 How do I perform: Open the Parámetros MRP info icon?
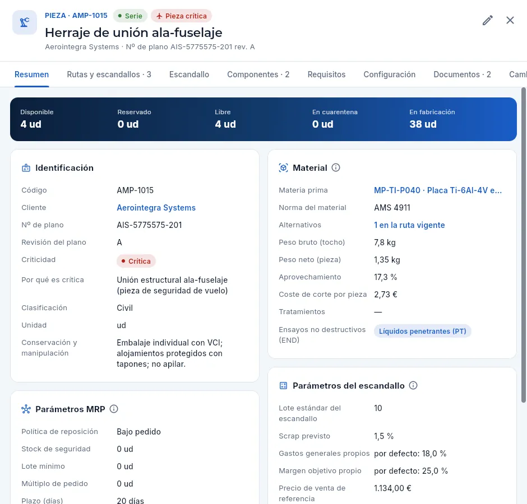114,409
